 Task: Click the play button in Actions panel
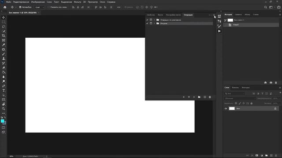point(194,97)
